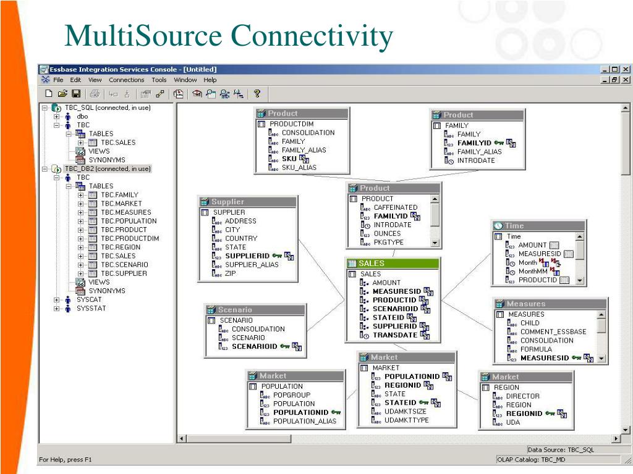Image resolution: width=633 pixels, height=474 pixels.
Task: Click the Open folder toolbar icon
Action: click(62, 94)
